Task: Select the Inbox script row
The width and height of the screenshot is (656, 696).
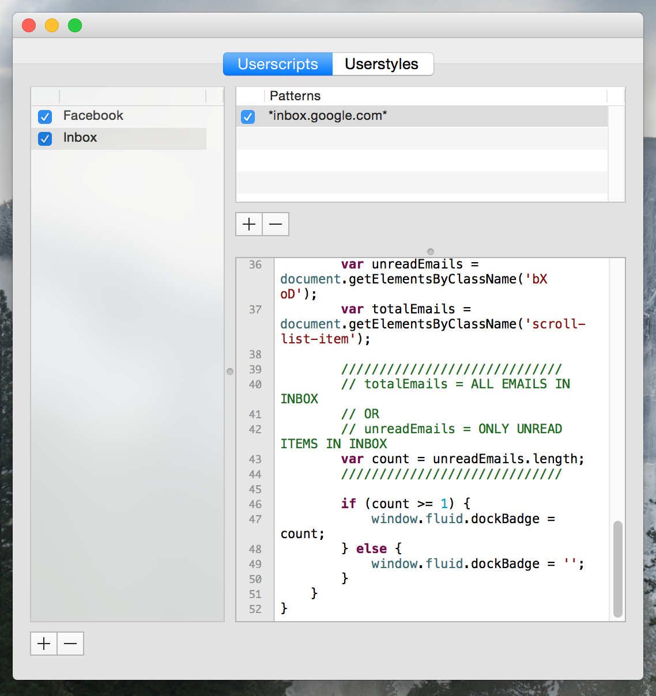Action: [x=119, y=138]
